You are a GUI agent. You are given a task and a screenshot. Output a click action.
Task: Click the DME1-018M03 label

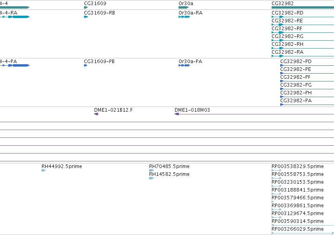click(x=192, y=110)
